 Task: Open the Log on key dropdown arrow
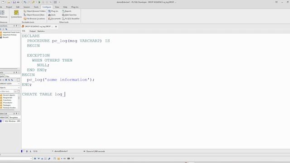tap(36, 2)
